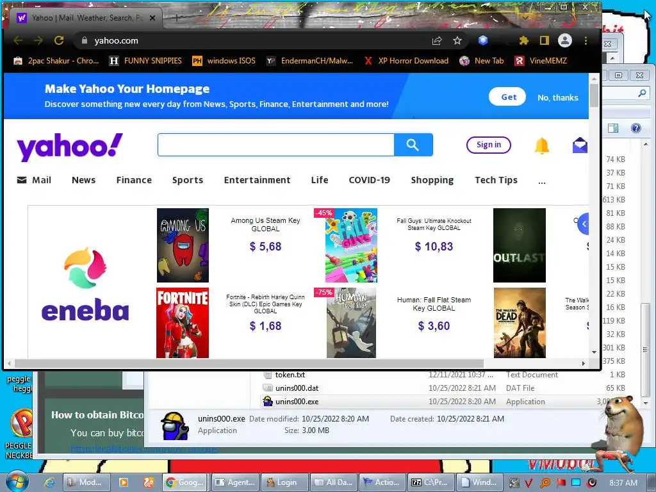
Task: Click the blue cube extension icon
Action: 483,40
